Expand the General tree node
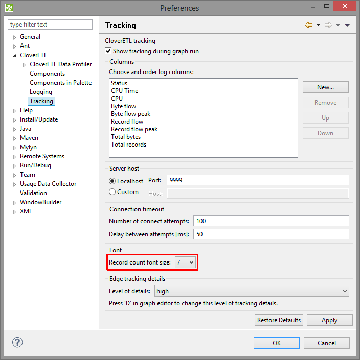 pos(14,37)
